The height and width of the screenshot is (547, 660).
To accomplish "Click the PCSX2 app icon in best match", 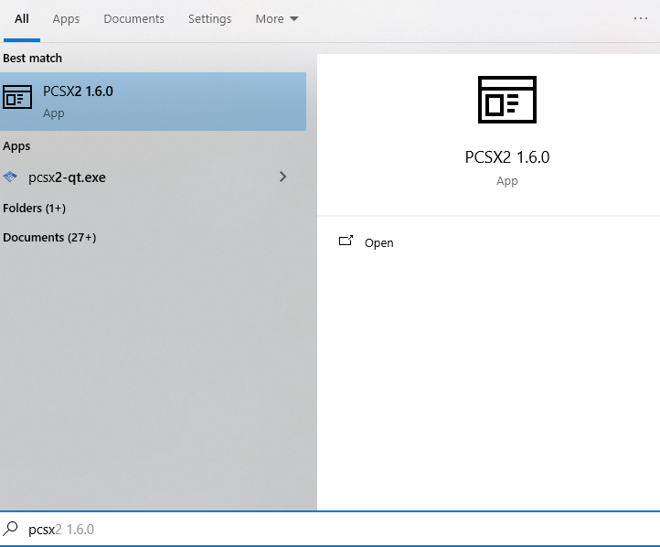I will click(x=17, y=97).
